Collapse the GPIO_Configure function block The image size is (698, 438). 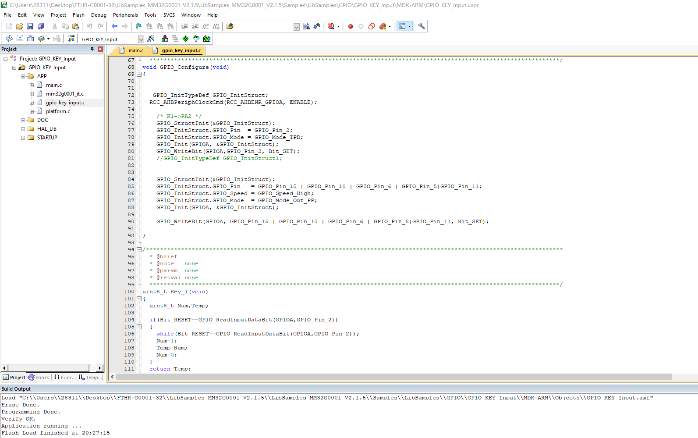coord(139,74)
